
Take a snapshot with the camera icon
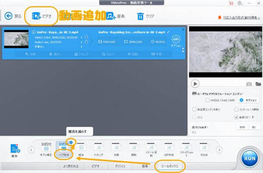click(x=249, y=84)
